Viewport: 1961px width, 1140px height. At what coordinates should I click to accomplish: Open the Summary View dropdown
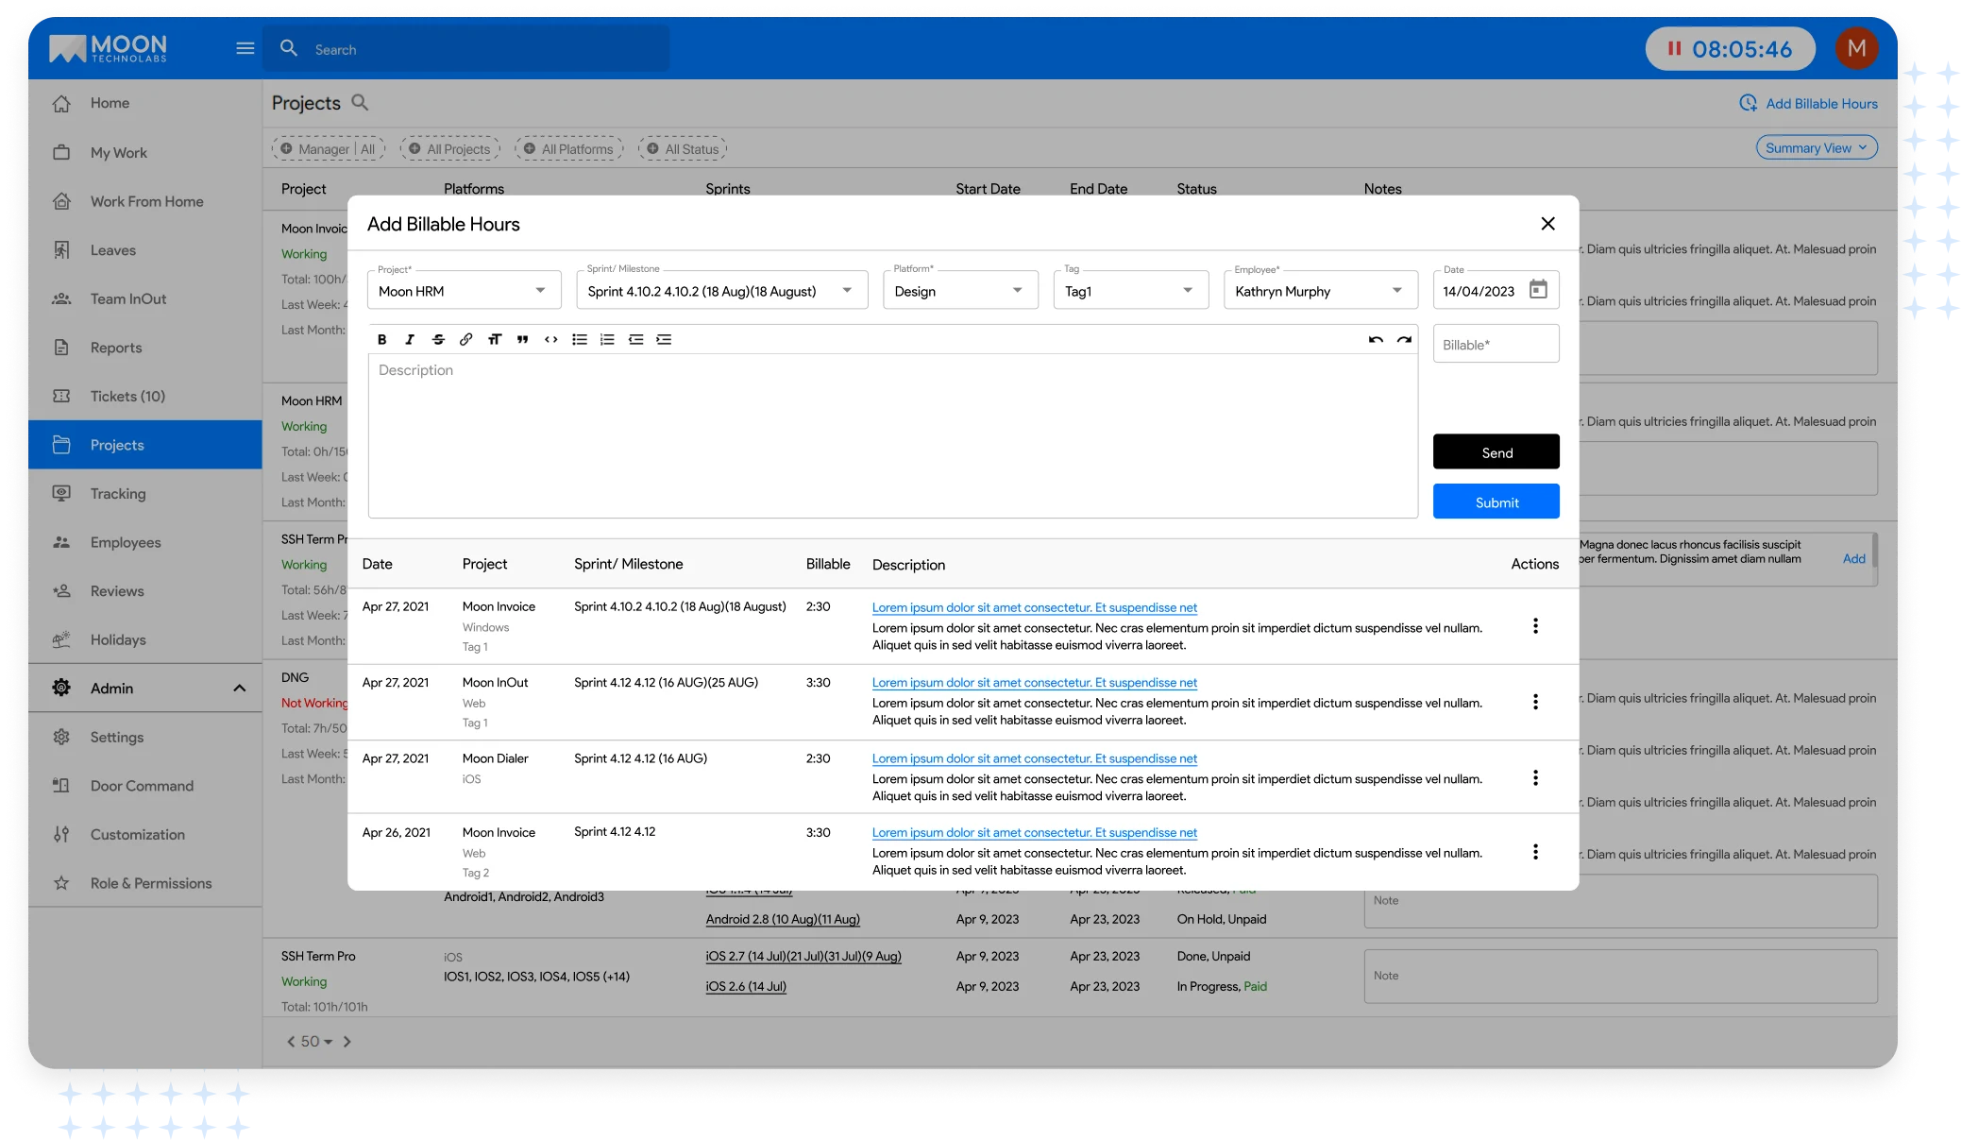coord(1817,148)
